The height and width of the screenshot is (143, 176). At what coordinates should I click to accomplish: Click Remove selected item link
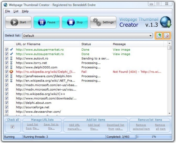coord(141,127)
